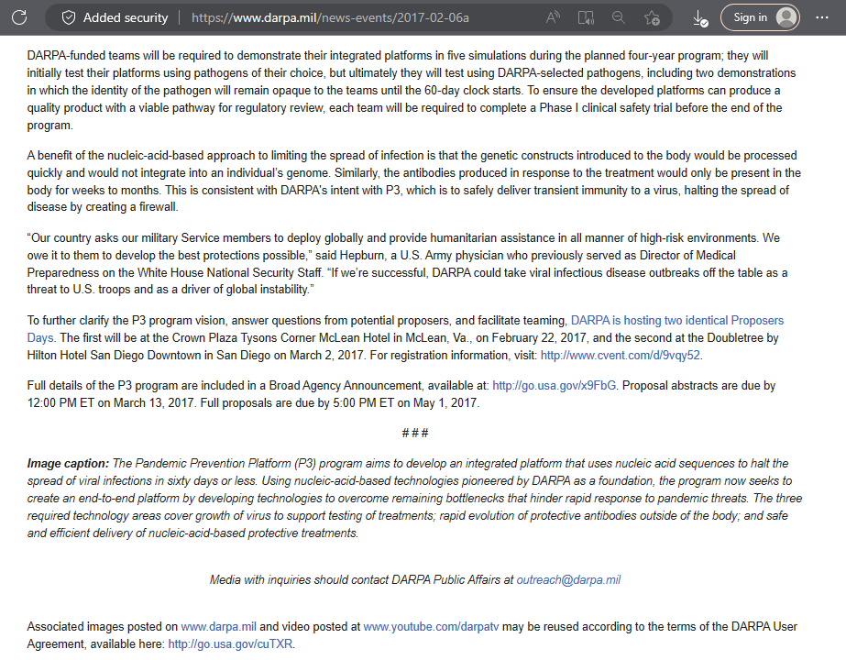Open the www.youtube.com/darpatv link
This screenshot has width=846, height=660.
(x=431, y=626)
